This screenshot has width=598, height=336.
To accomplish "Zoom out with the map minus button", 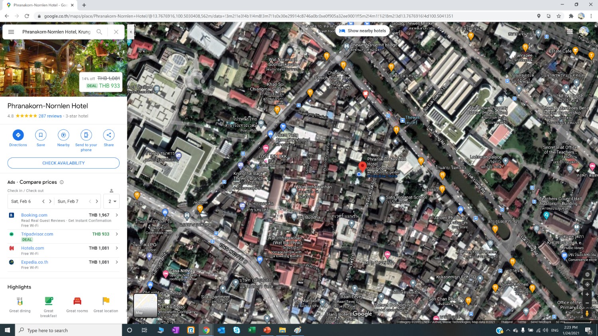I will pos(587,303).
